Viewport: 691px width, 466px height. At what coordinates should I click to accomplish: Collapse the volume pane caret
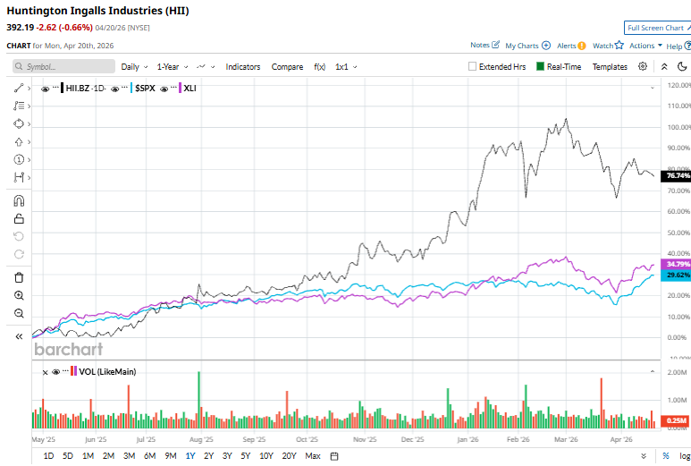pos(653,372)
